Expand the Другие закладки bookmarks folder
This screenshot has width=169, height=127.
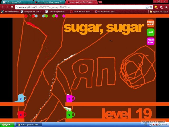pyautogui.click(x=159, y=12)
